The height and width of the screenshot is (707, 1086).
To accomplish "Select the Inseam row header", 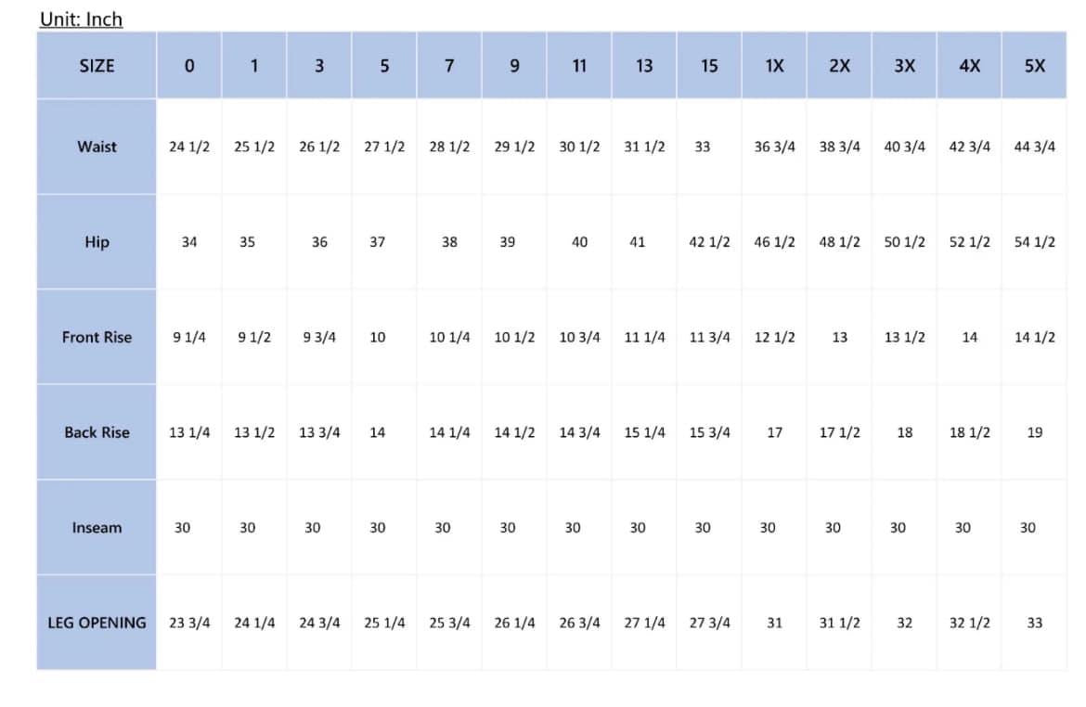I will pyautogui.click(x=97, y=528).
